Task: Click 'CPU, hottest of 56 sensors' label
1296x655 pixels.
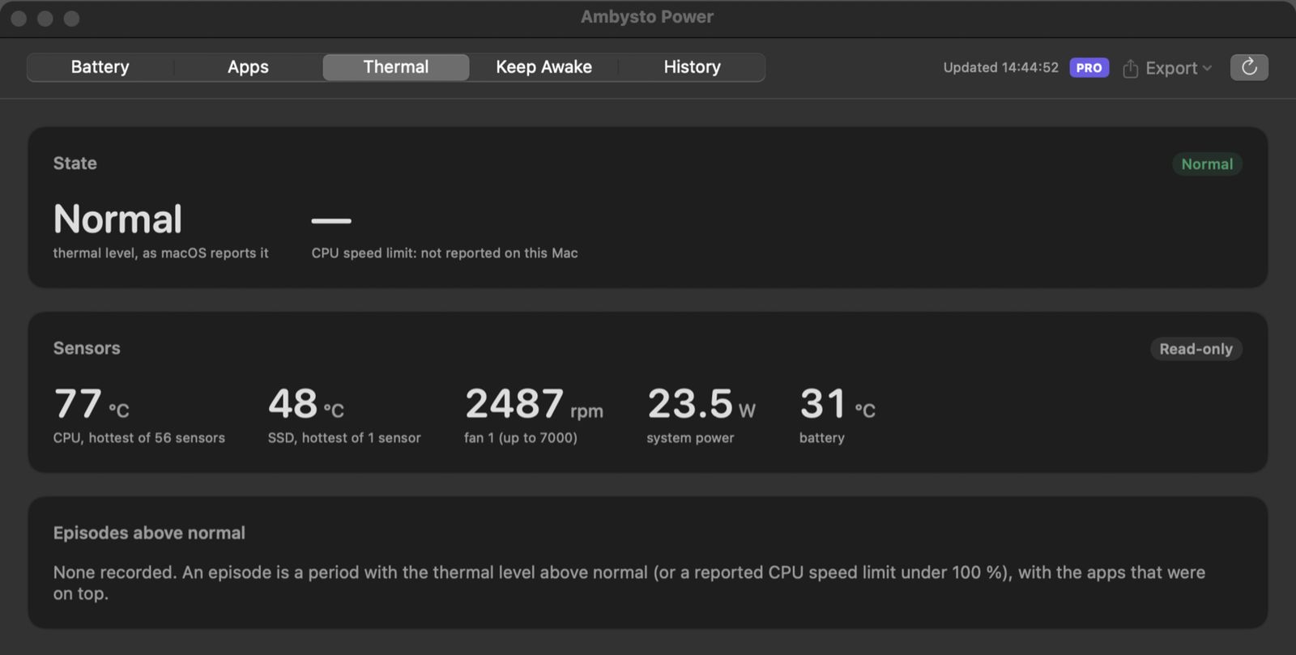Action: click(x=139, y=438)
